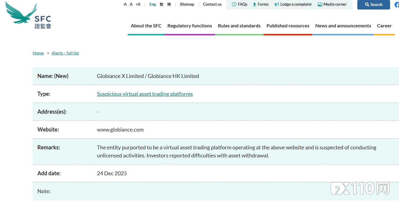
Task: Expand the Regulatory functions menu
Action: [190, 26]
